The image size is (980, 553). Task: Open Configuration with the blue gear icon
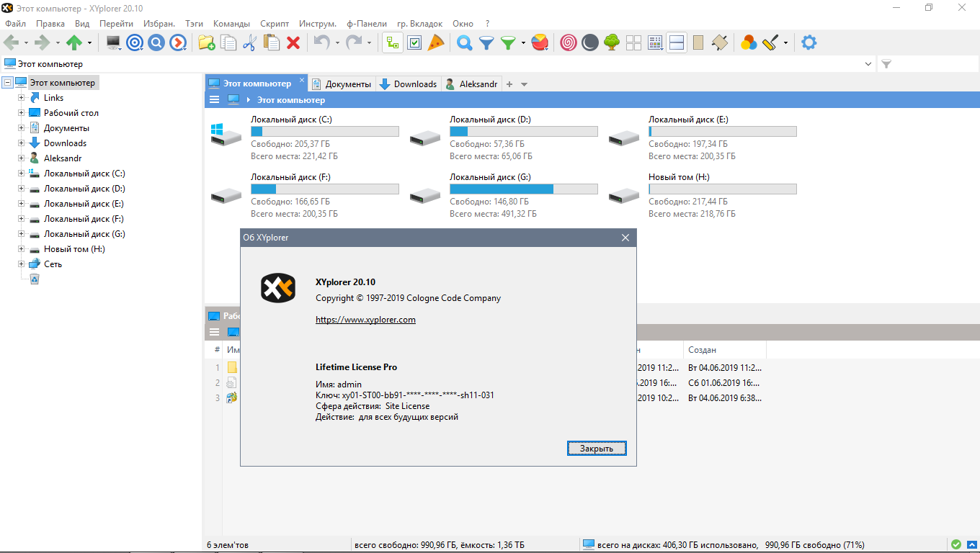(x=809, y=43)
